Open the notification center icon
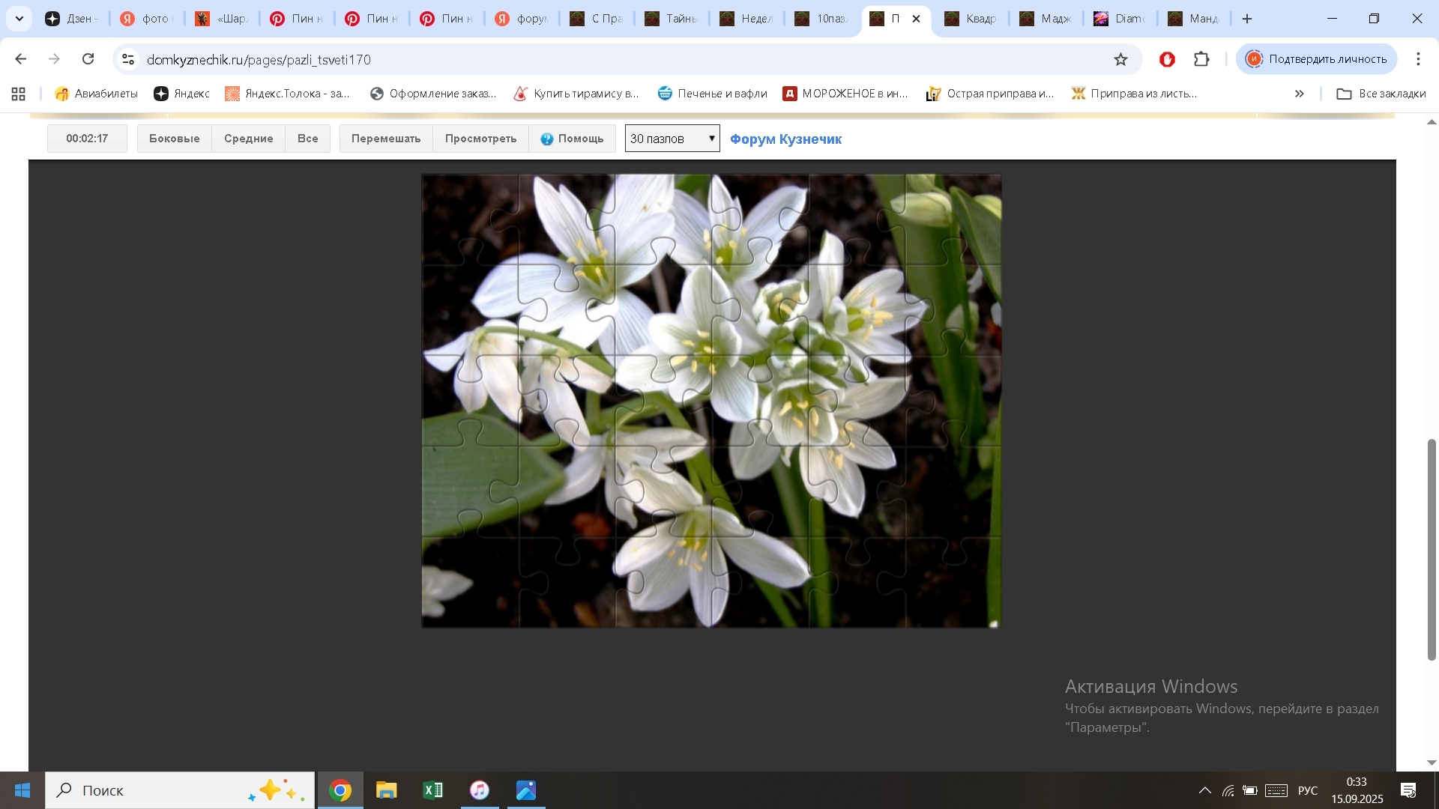This screenshot has width=1439, height=809. [x=1408, y=790]
